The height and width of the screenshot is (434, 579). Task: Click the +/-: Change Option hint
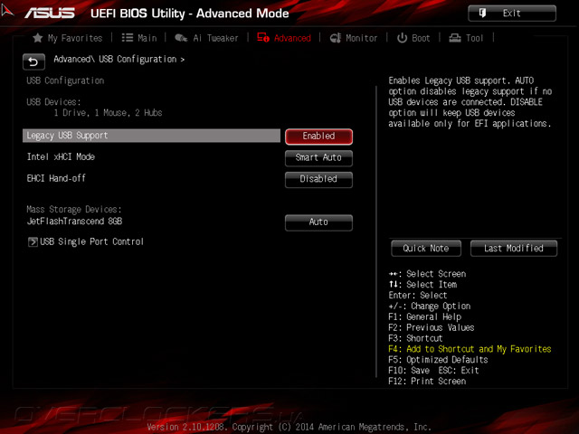click(430, 306)
